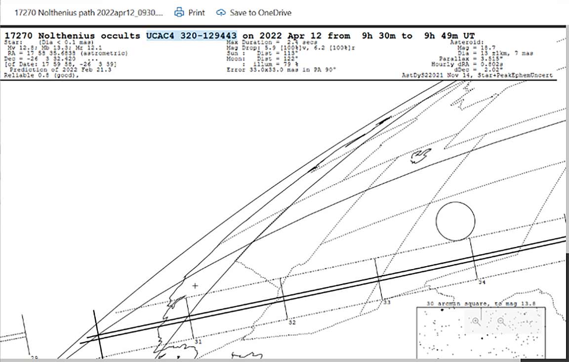The width and height of the screenshot is (569, 362).
Task: Click the 'Mag Drop: 5.9' line
Action: click(x=290, y=47)
